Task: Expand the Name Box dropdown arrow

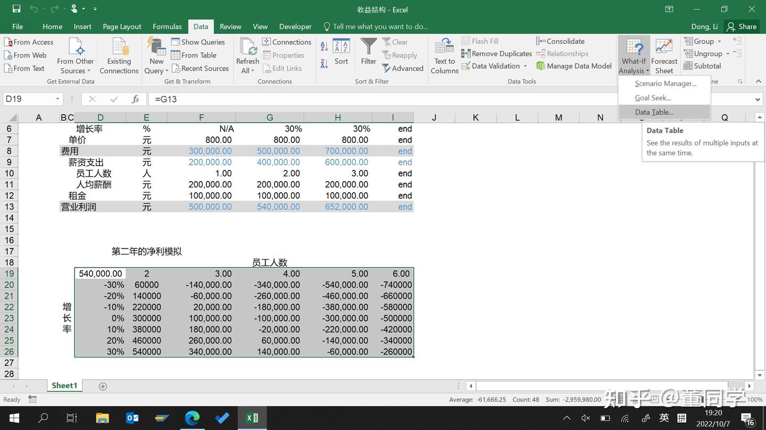Action: (x=57, y=99)
